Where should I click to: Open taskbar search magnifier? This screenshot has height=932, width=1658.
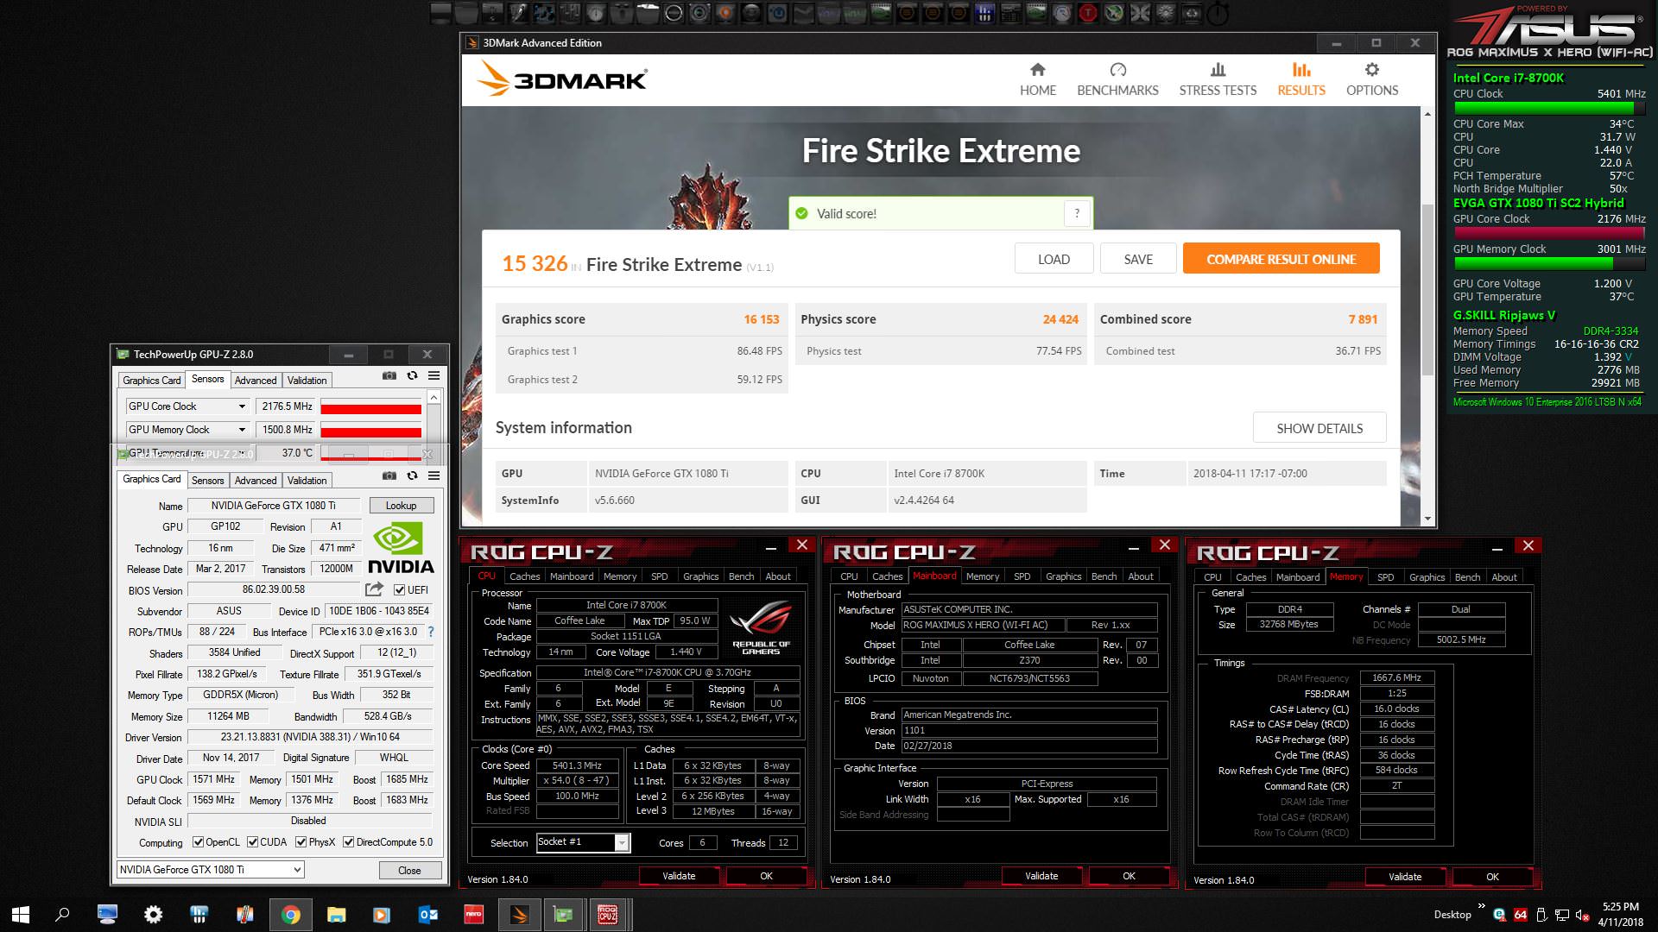pos(62,915)
